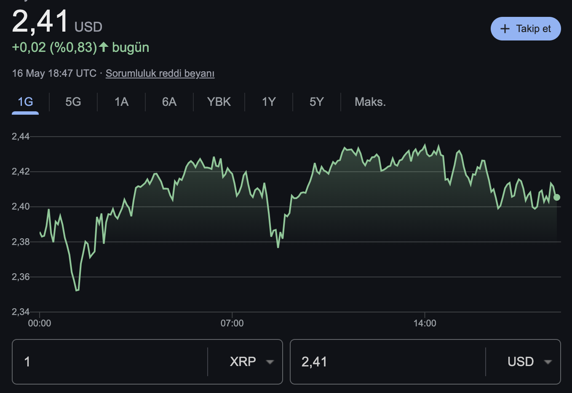The image size is (572, 393).
Task: Click the green up arrow icon
Action: tap(104, 47)
